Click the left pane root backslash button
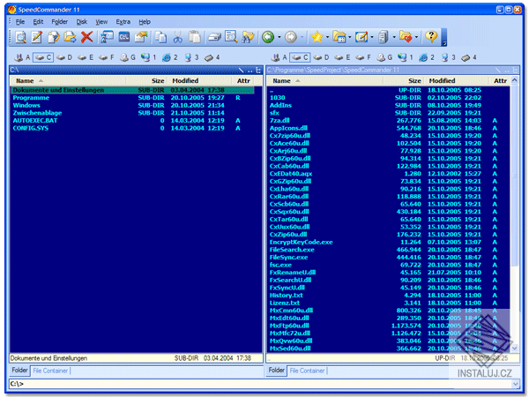 pos(241,71)
